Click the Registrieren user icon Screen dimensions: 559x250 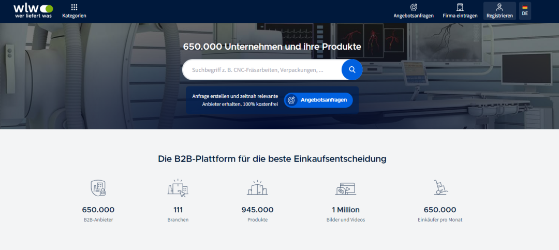pos(499,7)
